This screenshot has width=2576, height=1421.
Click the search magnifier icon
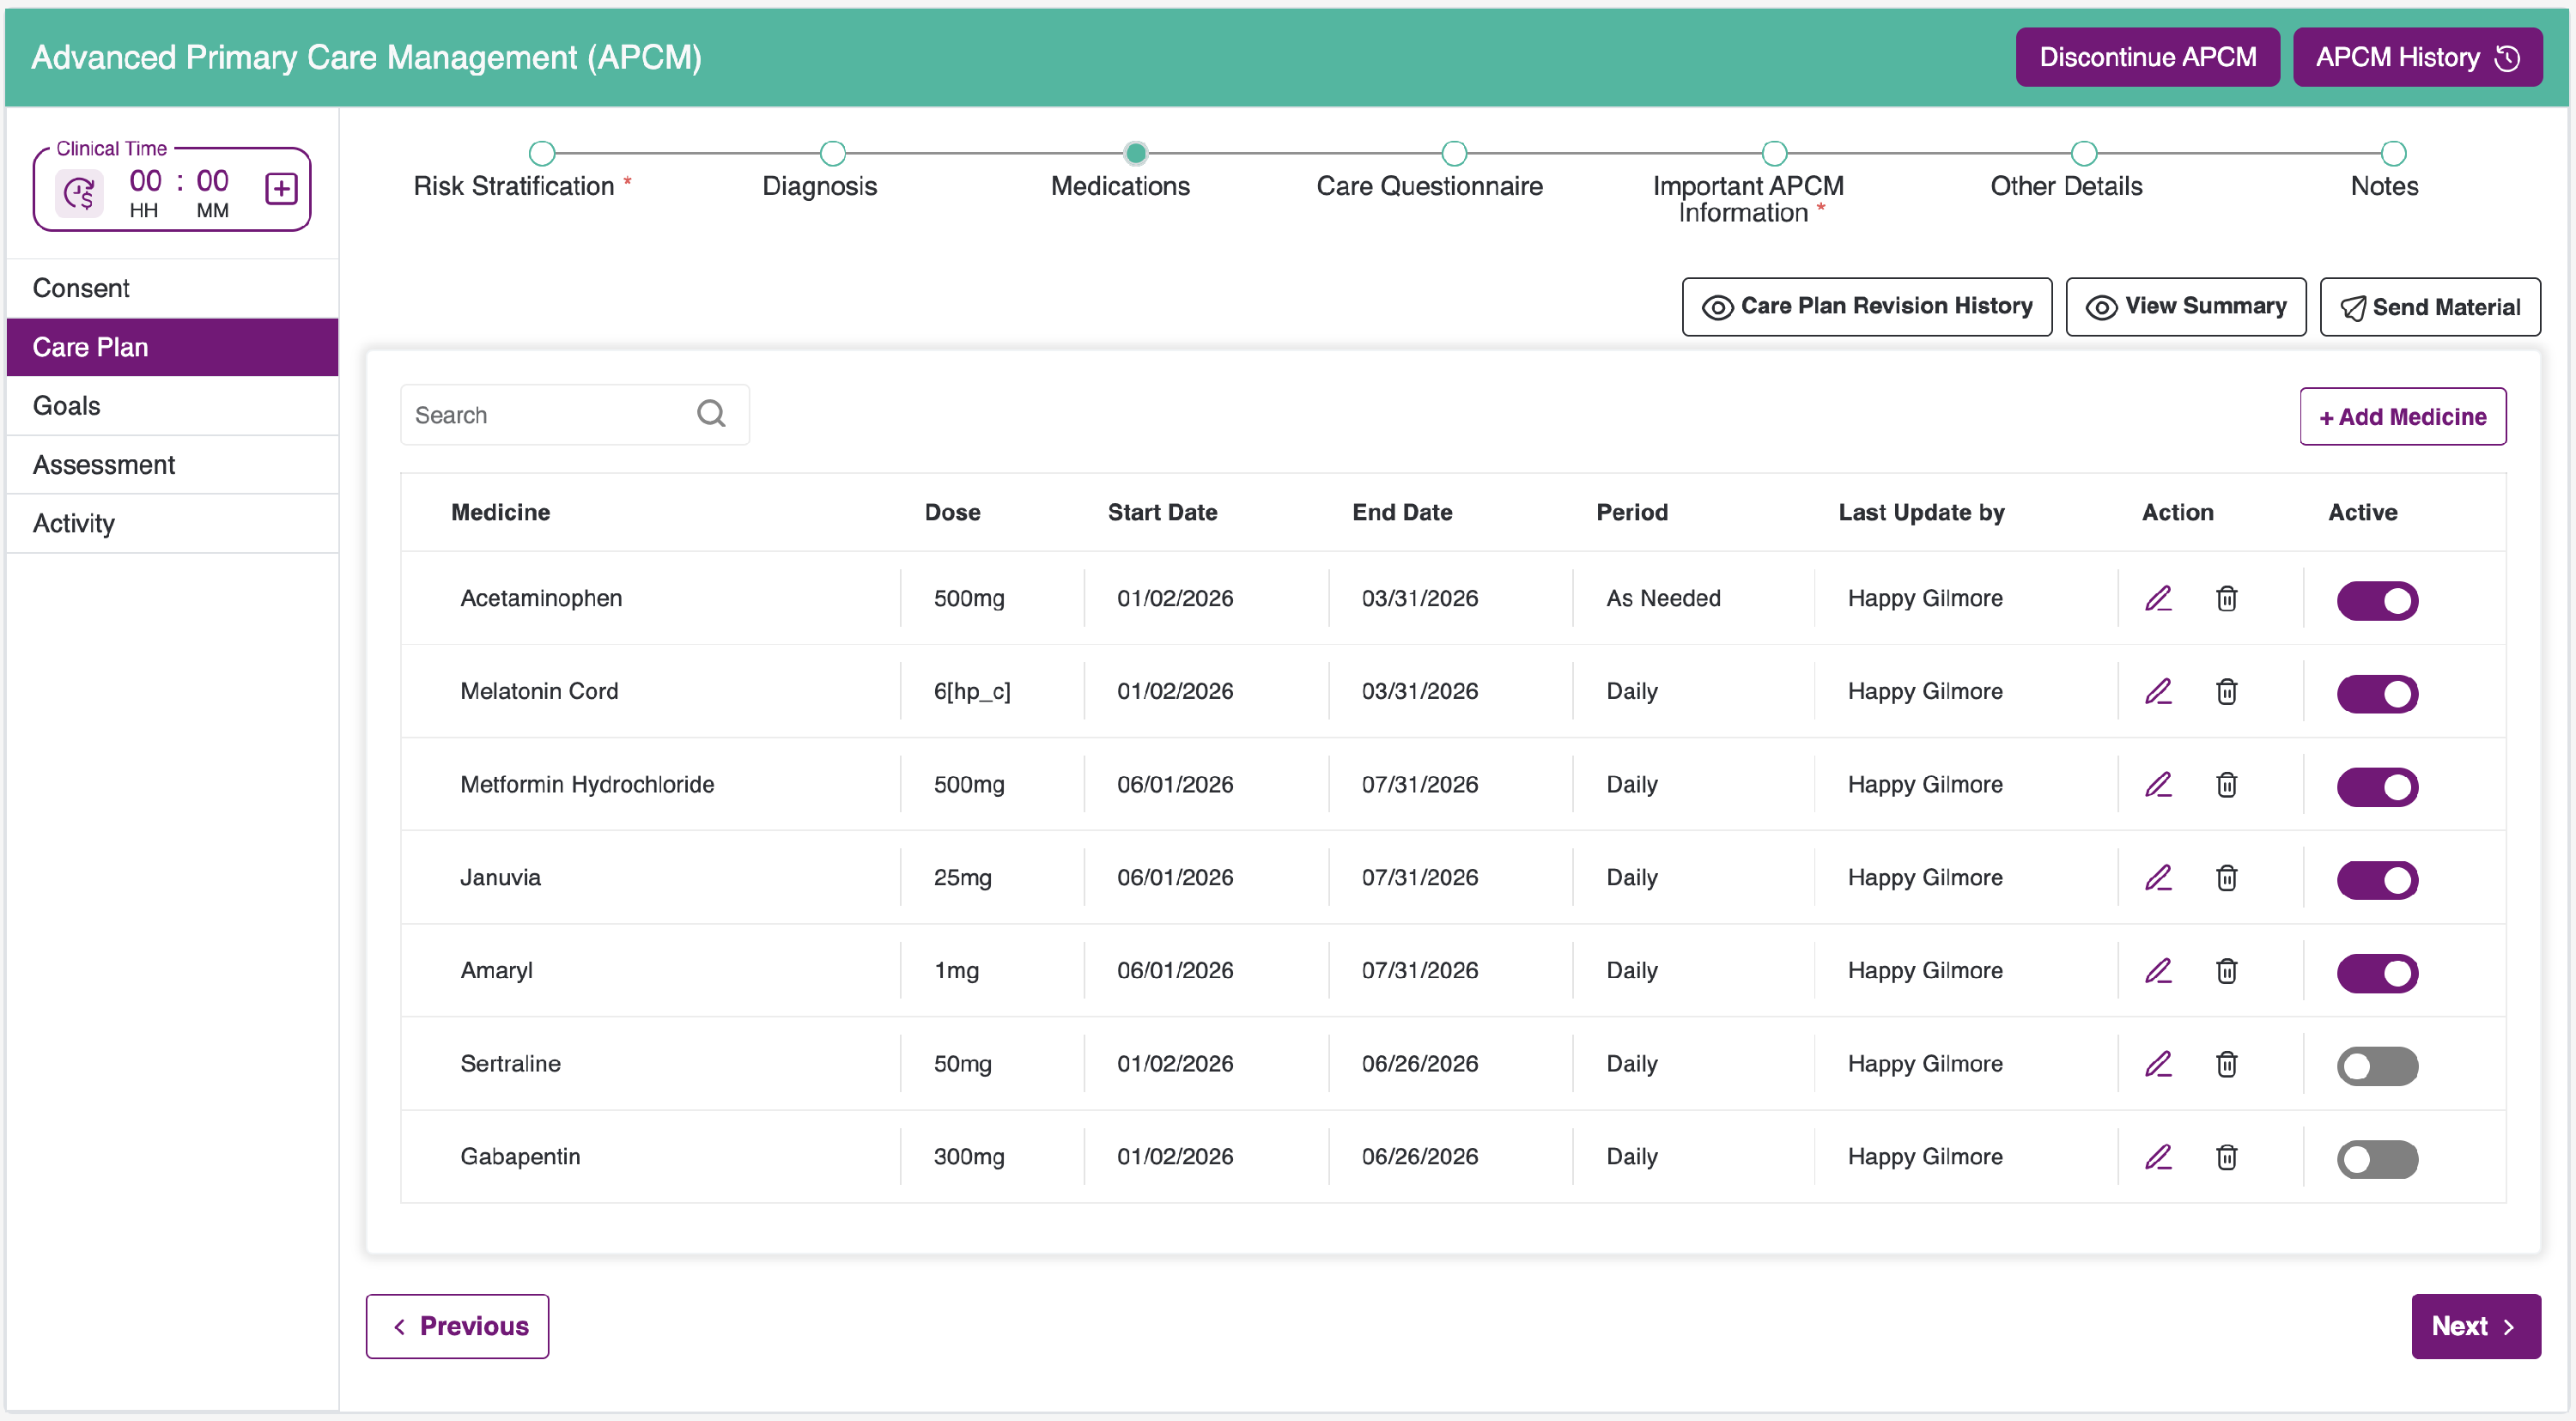[711, 414]
